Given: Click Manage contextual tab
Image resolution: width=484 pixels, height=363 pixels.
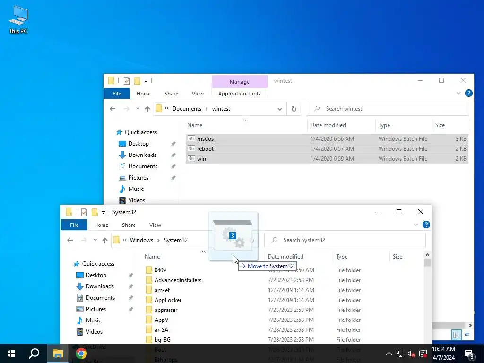Looking at the screenshot, I should coord(240,82).
